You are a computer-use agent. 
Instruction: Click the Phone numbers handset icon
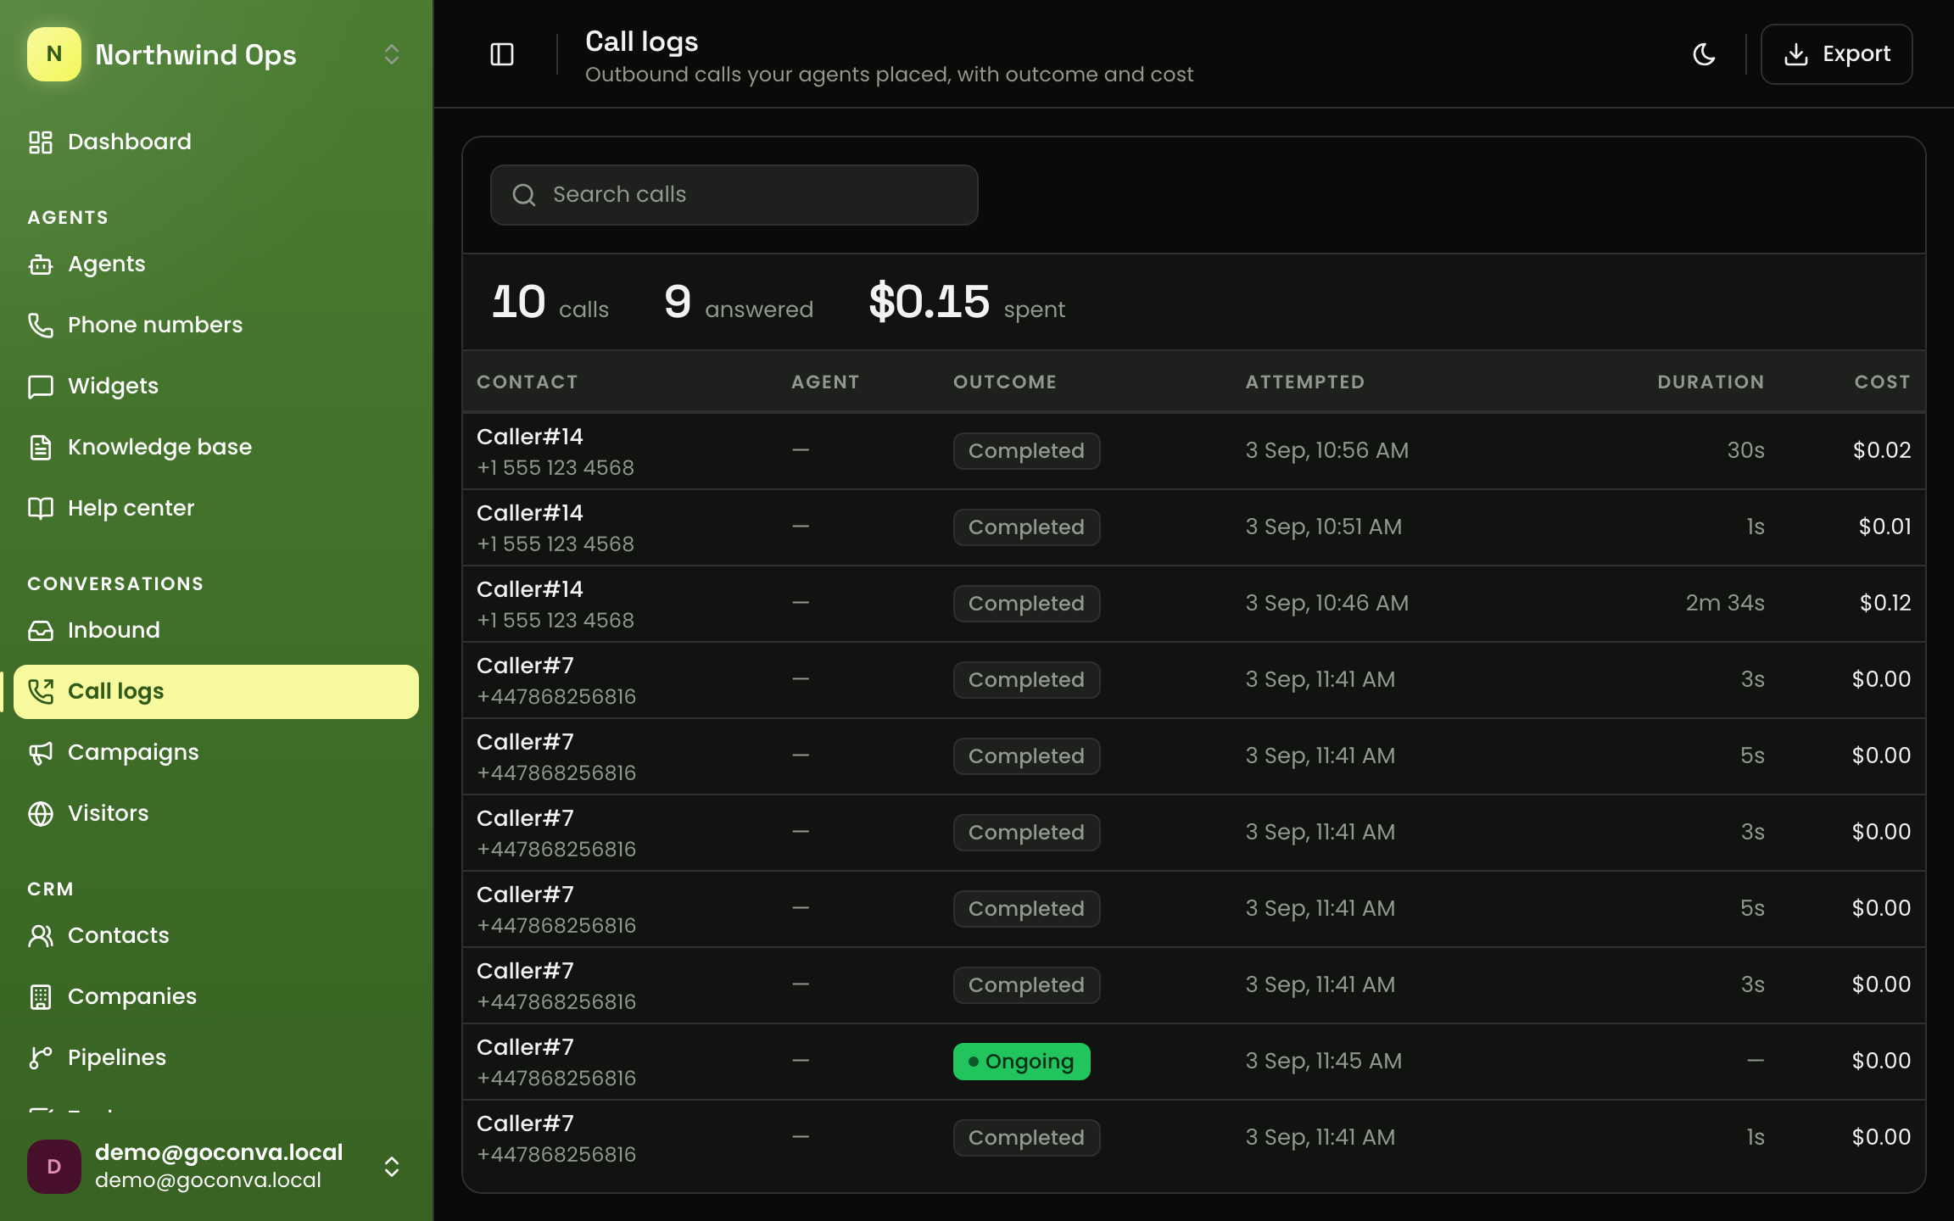pyautogui.click(x=41, y=325)
